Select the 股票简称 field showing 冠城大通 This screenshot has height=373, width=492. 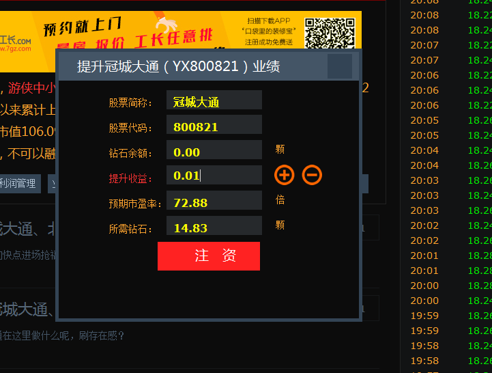214,101
